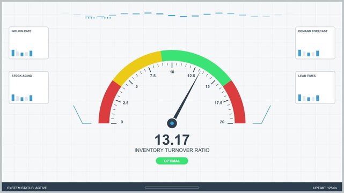
Task: Click the 12.5 mark on the gauge
Action: (x=191, y=76)
